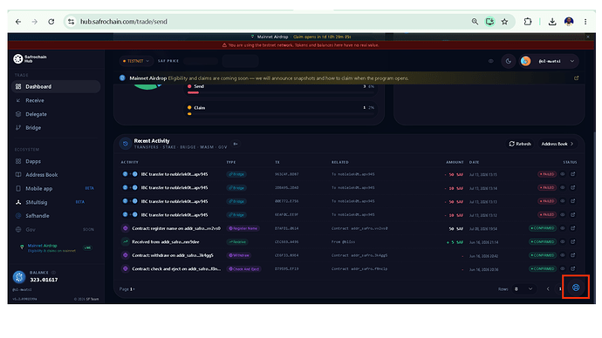Toggle eye icon on 13:15 failed transfer
This screenshot has width=602, height=338.
pyautogui.click(x=563, y=174)
